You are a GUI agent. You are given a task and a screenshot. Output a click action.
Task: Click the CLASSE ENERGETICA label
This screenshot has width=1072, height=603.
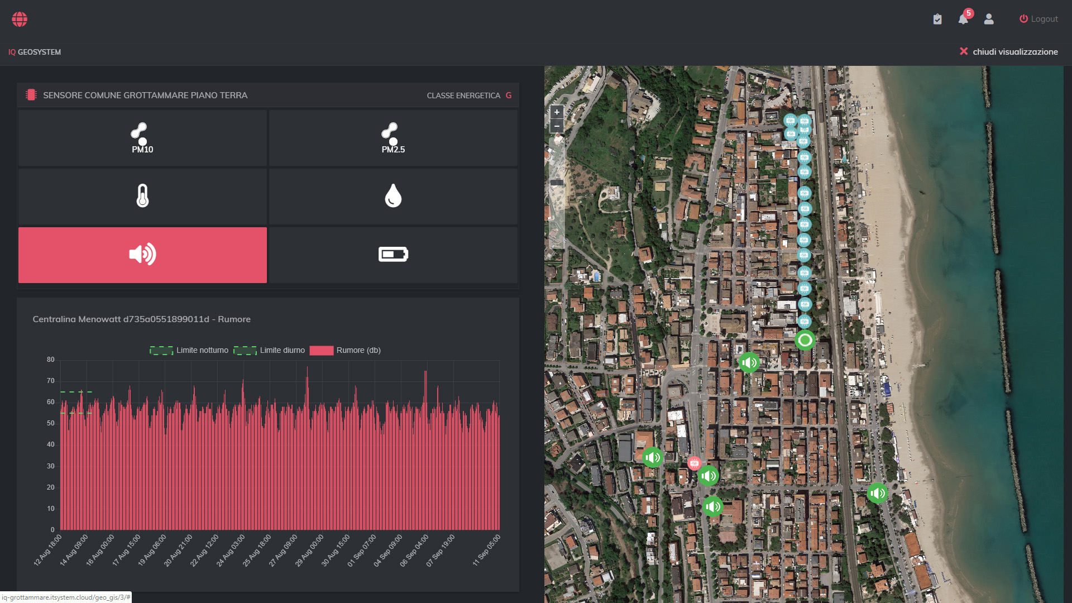[x=463, y=95]
